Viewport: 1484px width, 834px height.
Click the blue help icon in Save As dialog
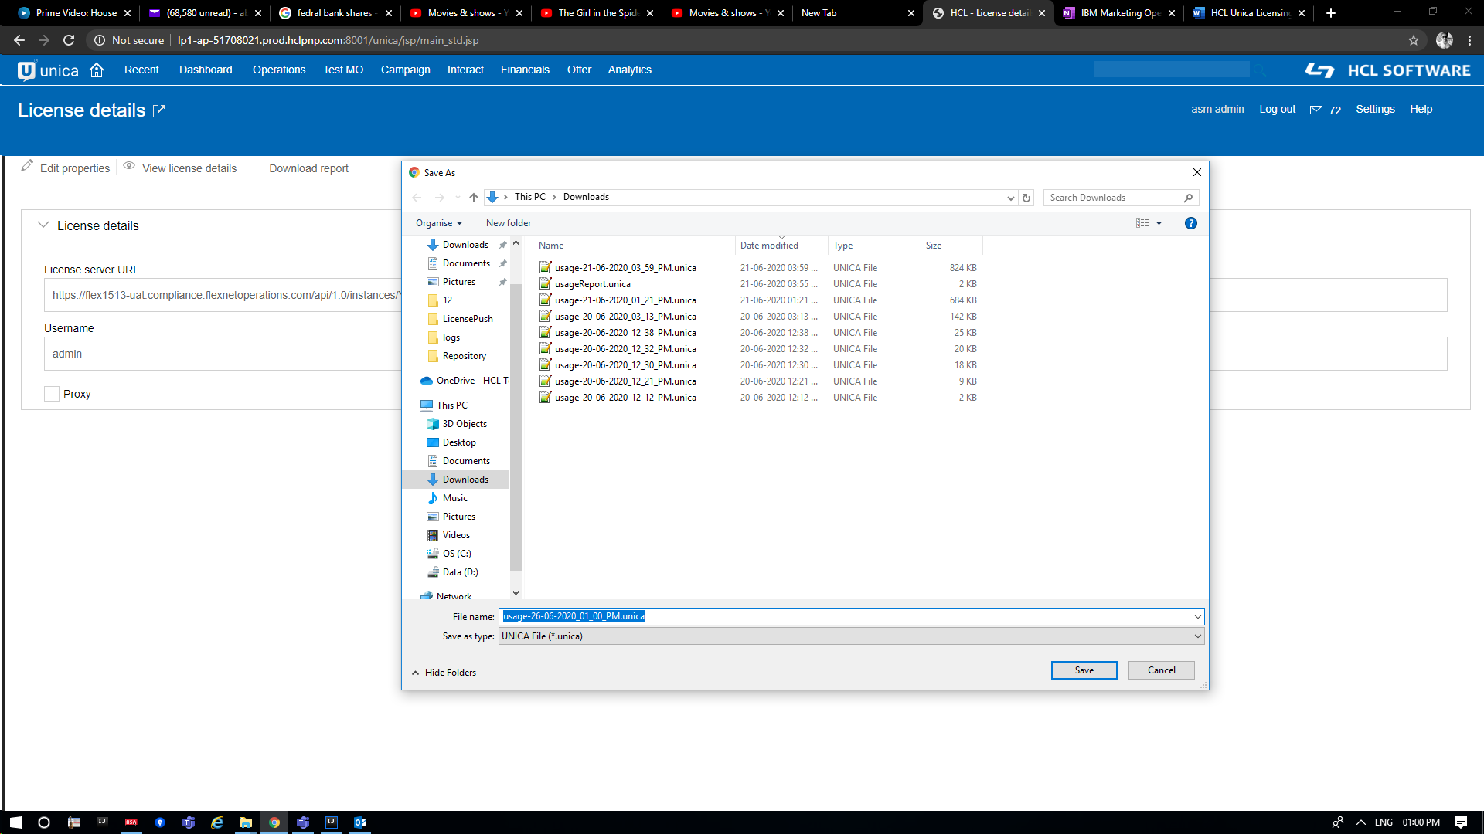point(1190,223)
